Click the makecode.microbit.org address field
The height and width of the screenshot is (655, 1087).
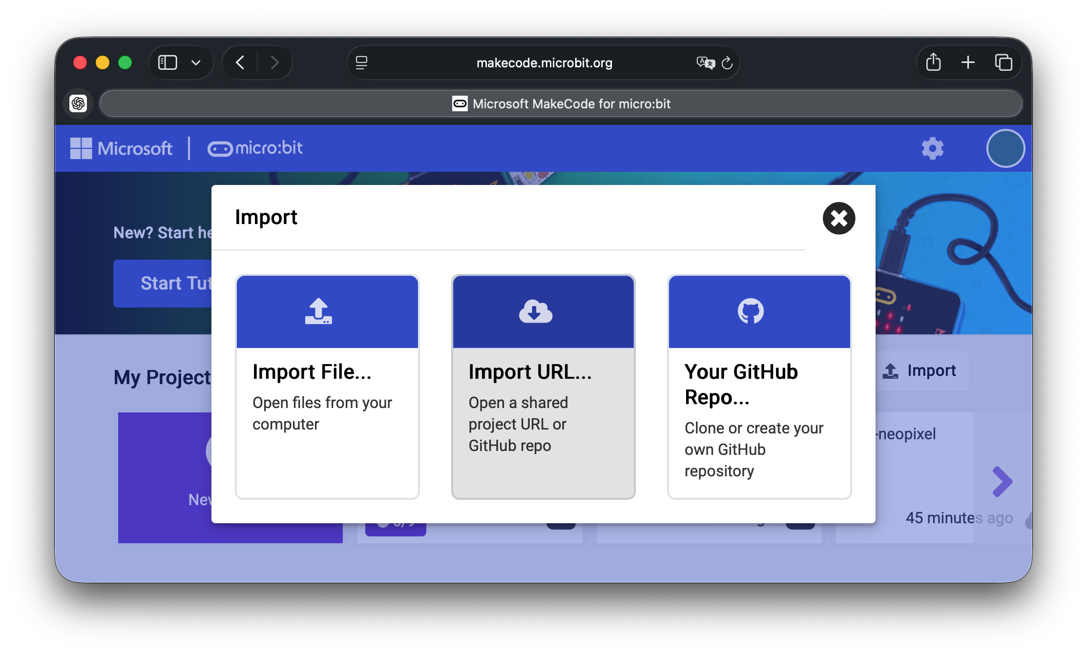(543, 63)
